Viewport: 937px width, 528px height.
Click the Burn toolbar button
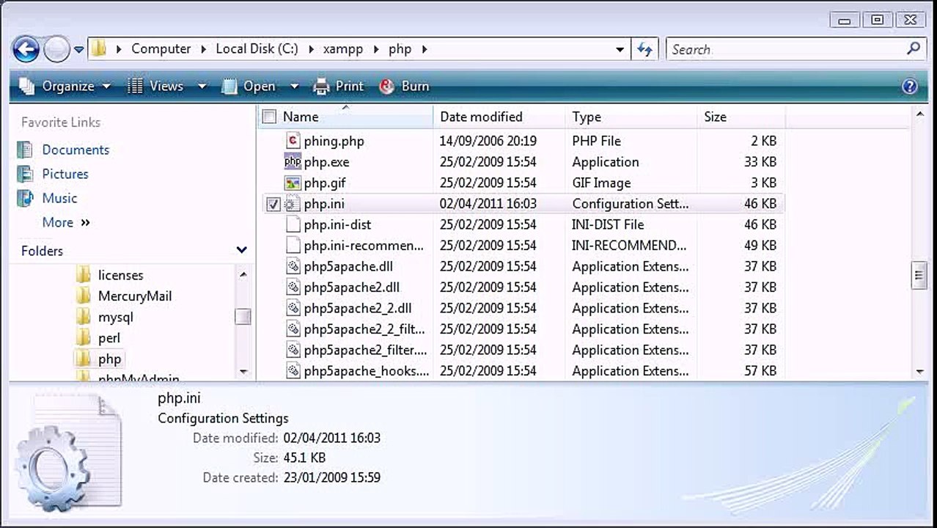(x=404, y=86)
